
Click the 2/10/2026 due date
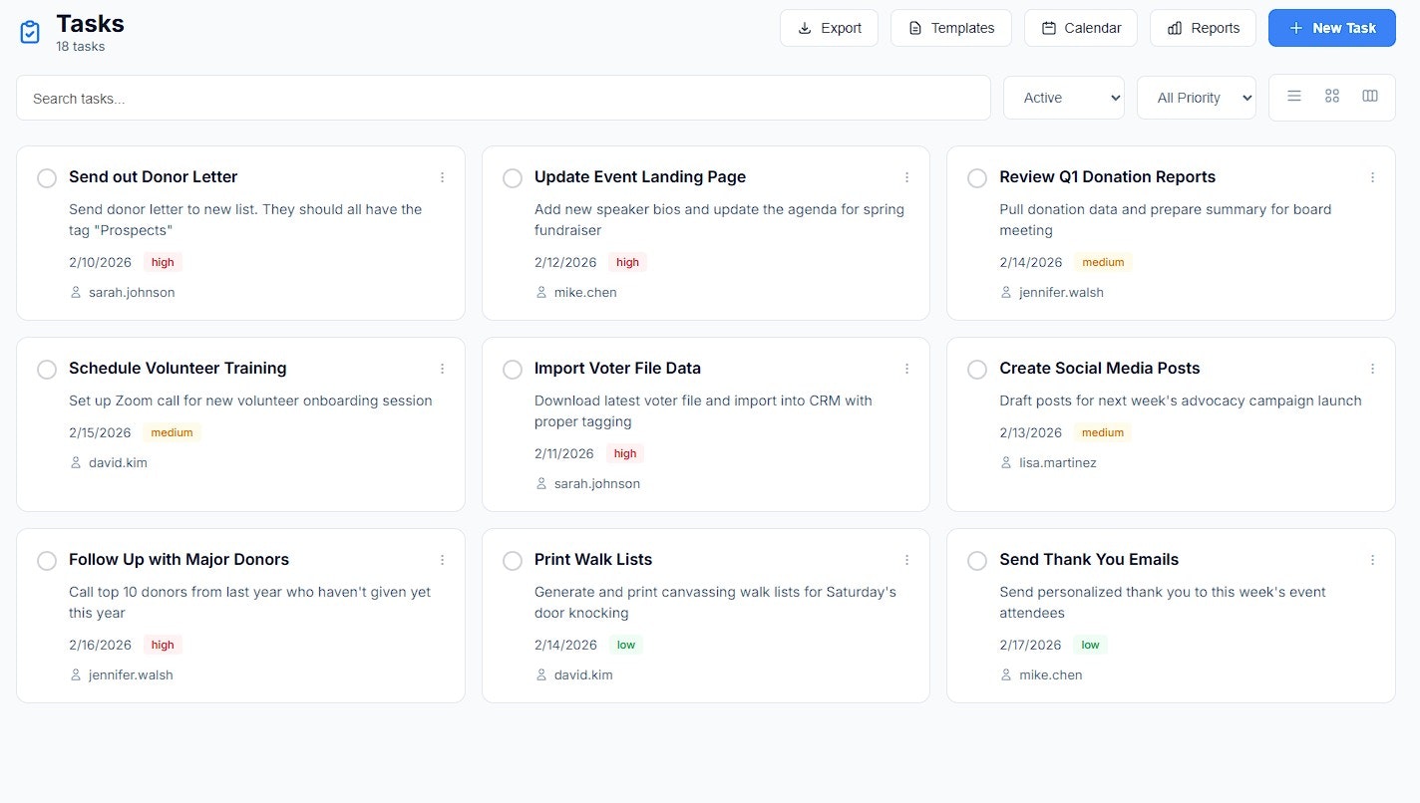[100, 262]
